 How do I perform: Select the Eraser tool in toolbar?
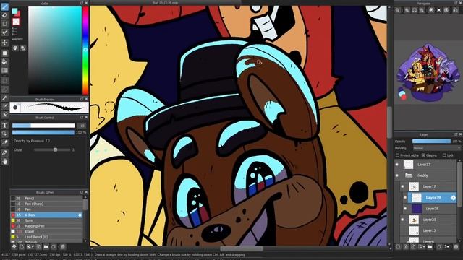tap(5, 15)
